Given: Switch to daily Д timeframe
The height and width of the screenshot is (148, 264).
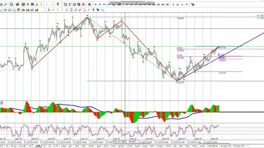Looking at the screenshot, I should [173, 5].
